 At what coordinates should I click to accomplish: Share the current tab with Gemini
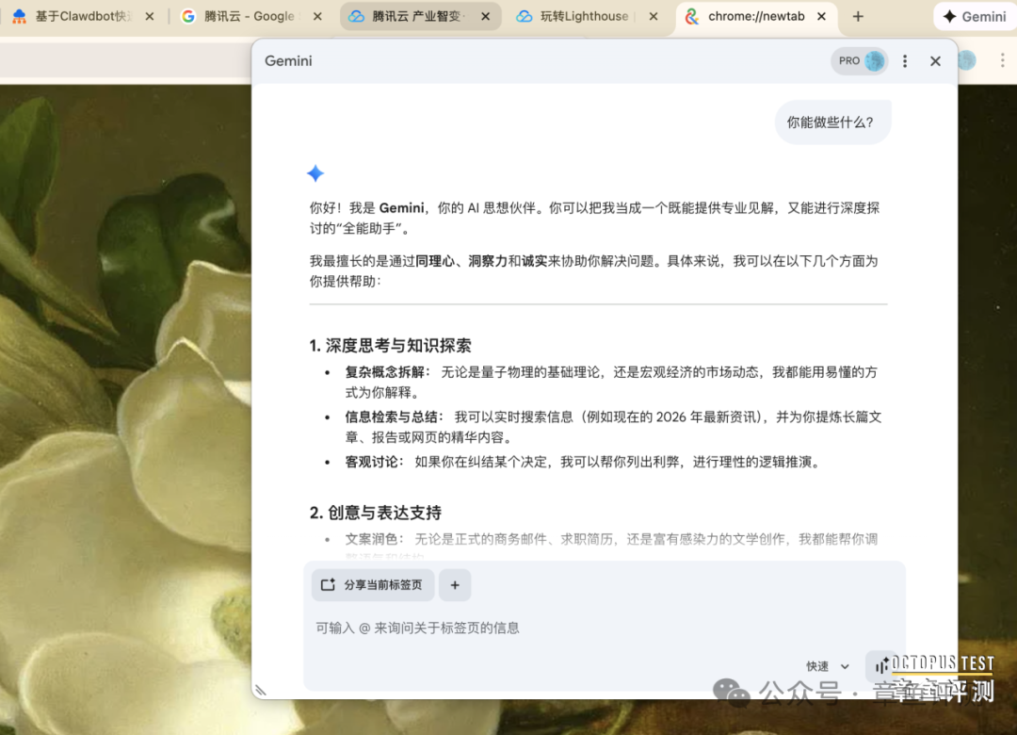tap(372, 585)
